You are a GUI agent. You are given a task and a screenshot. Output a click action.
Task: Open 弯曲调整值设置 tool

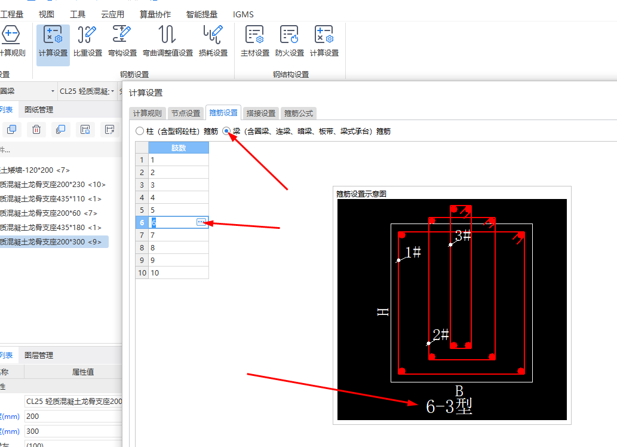click(168, 41)
